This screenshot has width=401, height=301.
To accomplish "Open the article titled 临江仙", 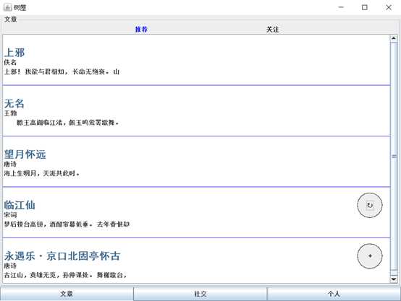I will (x=20, y=205).
